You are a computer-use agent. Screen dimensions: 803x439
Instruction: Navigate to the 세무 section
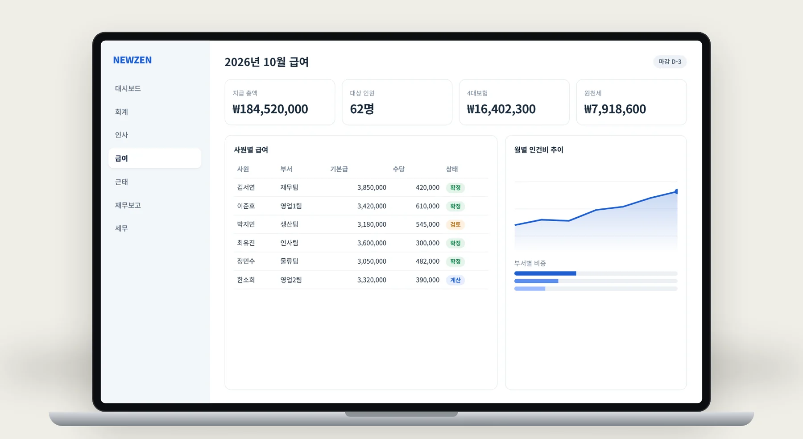(154, 228)
